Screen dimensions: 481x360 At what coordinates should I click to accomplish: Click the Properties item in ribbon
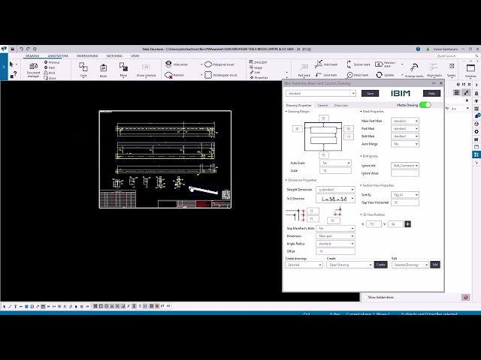pyautogui.click(x=259, y=78)
